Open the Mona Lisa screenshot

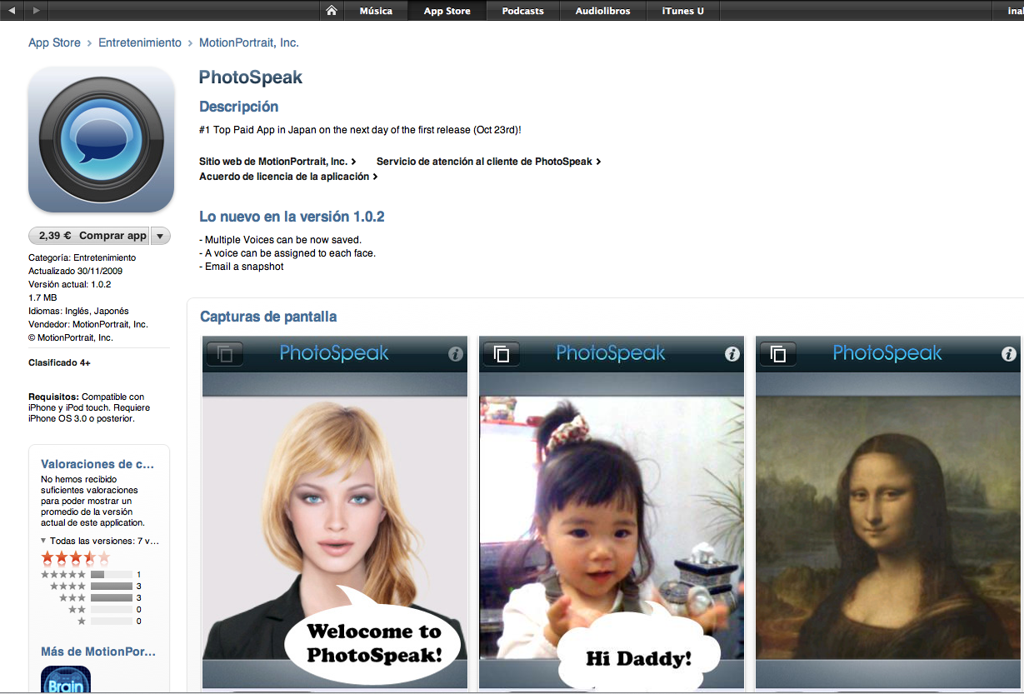click(888, 512)
